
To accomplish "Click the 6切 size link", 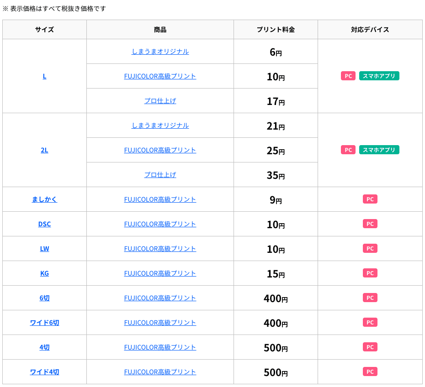I will 44,298.
